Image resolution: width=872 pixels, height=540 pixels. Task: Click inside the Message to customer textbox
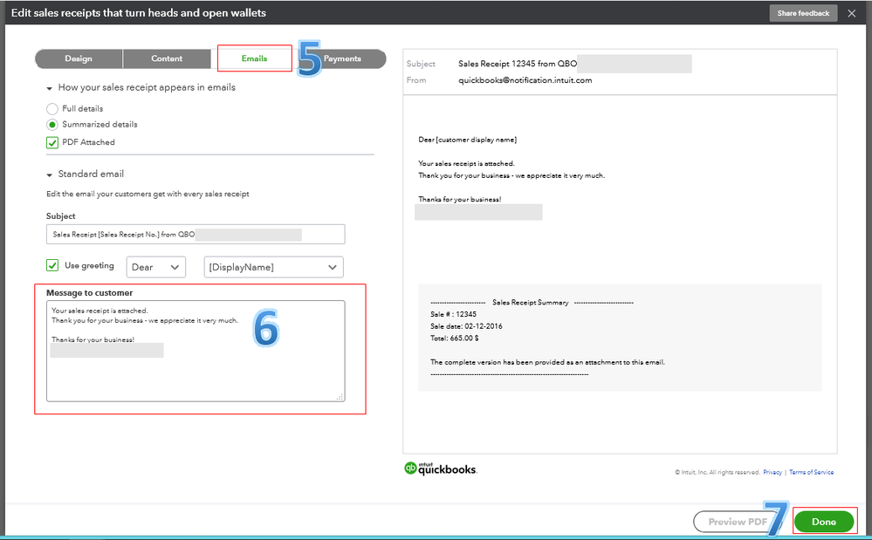pyautogui.click(x=196, y=351)
